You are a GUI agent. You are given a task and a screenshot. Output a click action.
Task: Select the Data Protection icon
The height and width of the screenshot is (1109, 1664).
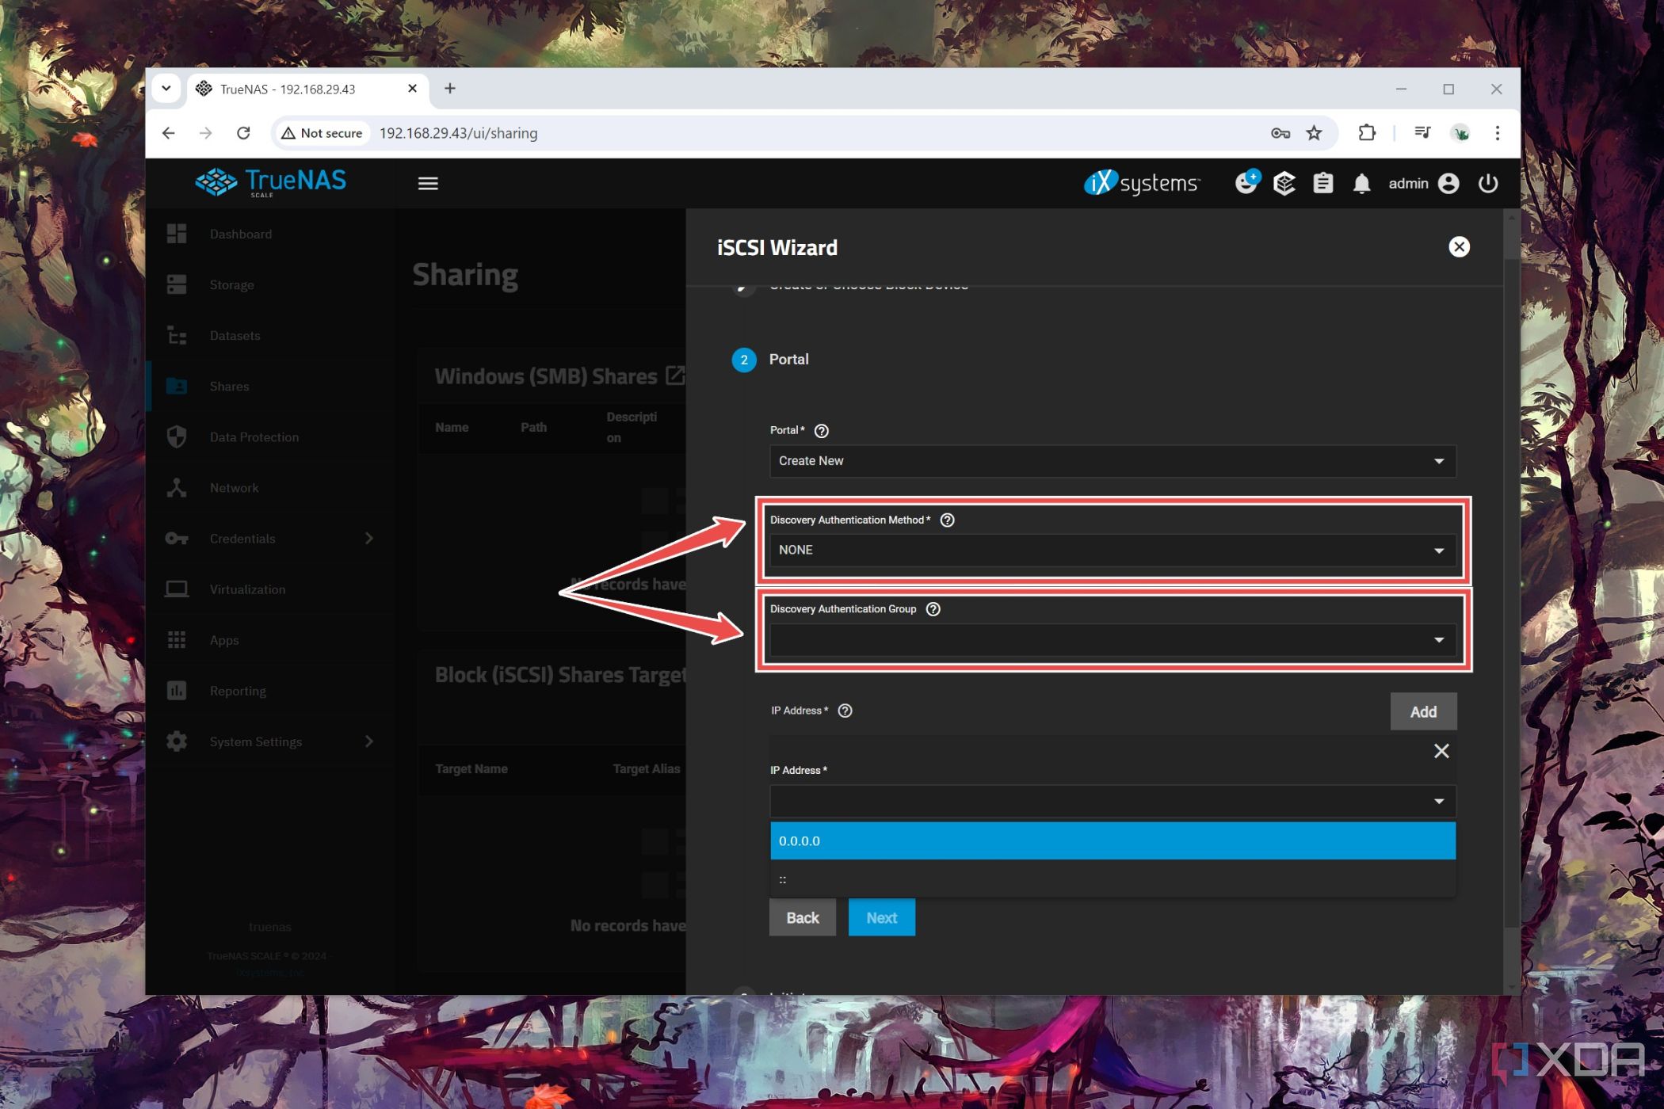tap(178, 437)
